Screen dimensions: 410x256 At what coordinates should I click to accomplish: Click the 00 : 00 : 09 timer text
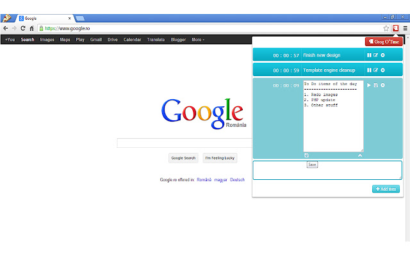(x=286, y=85)
